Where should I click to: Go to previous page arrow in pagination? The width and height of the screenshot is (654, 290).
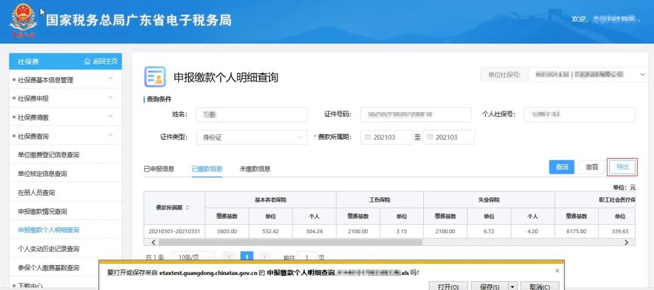pyautogui.click(x=229, y=257)
